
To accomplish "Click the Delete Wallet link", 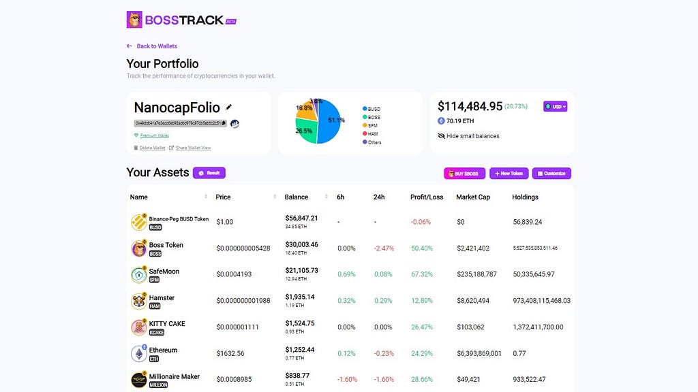I will 152,148.
